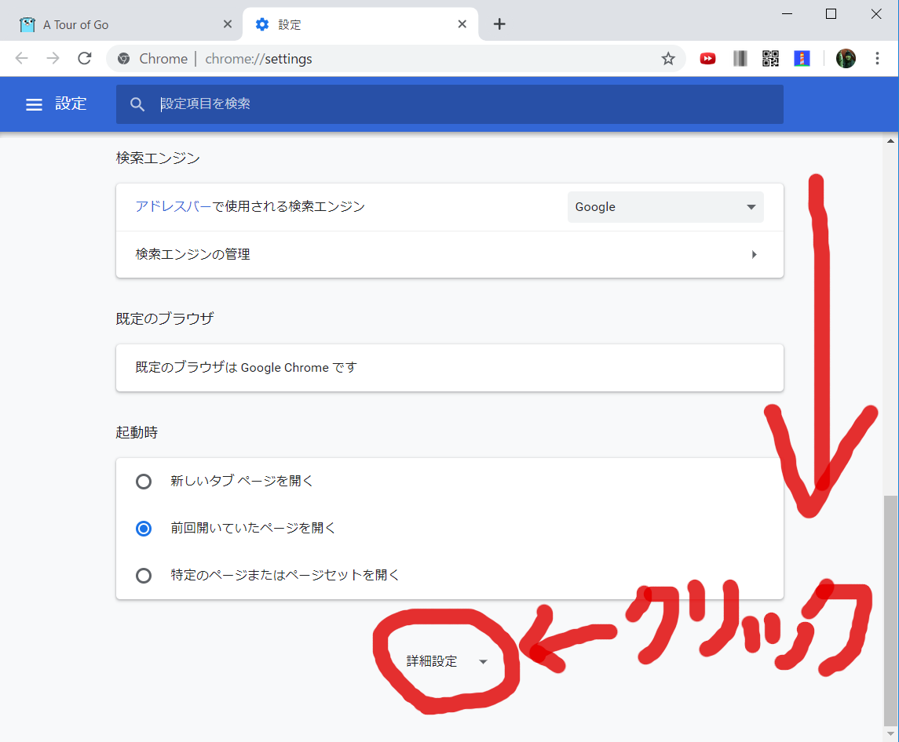Click the アドレスバー link

174,207
